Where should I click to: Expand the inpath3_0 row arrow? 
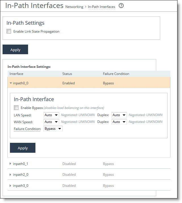[10, 186]
